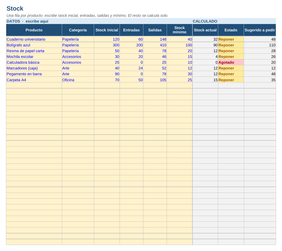Image resolution: width=282 pixels, height=251 pixels.
Task: Click stock mínimo of Calculadora básica
Action: coord(179,62)
